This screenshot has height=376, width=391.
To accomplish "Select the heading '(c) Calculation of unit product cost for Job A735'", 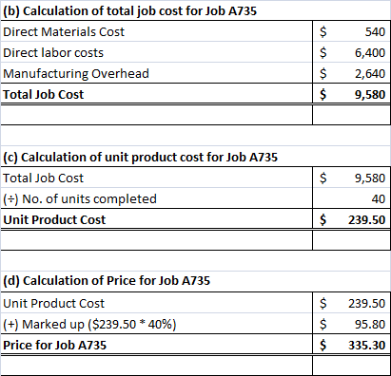I will (x=140, y=158).
